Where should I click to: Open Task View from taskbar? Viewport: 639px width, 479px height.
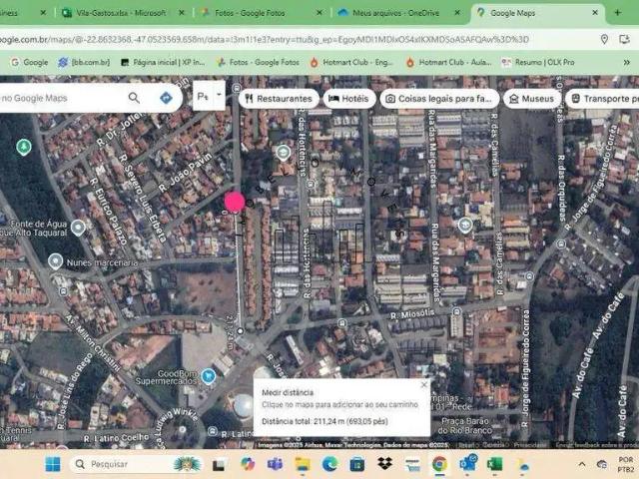coord(220,464)
